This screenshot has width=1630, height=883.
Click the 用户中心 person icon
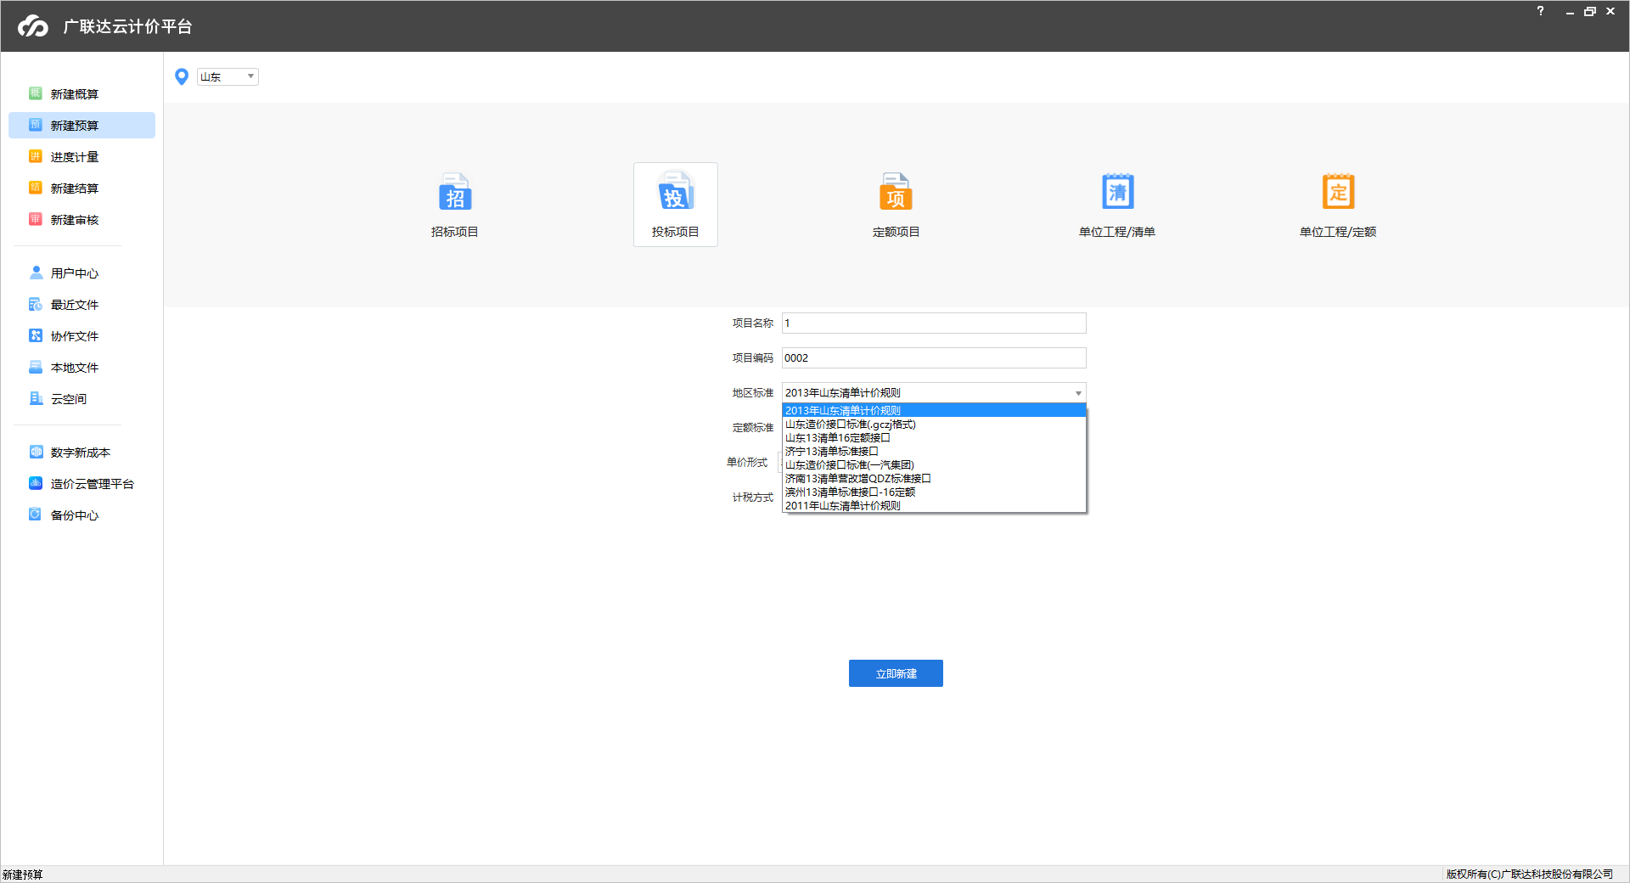[36, 273]
